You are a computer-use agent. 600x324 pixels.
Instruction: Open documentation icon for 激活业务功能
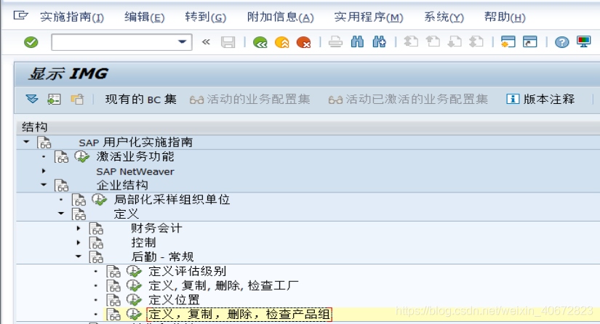61,157
